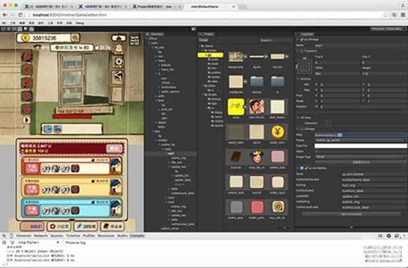Viewport: 408px width, 268px height.
Task: Open DevTools settings gear icon
Action: click(389, 236)
